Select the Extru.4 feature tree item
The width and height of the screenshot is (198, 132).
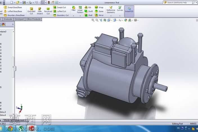pos(3,115)
